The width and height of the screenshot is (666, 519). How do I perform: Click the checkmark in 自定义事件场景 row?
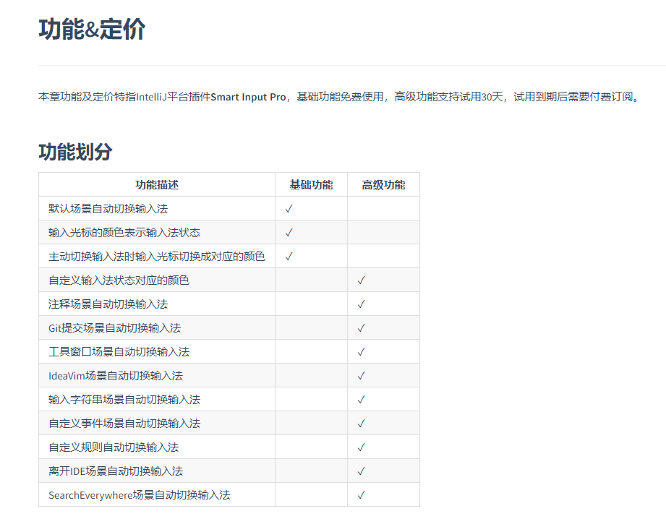click(361, 423)
